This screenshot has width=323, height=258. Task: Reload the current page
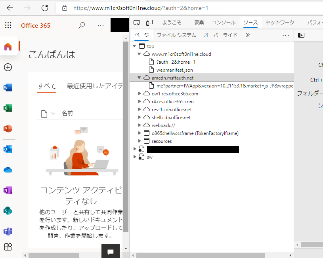click(x=45, y=8)
